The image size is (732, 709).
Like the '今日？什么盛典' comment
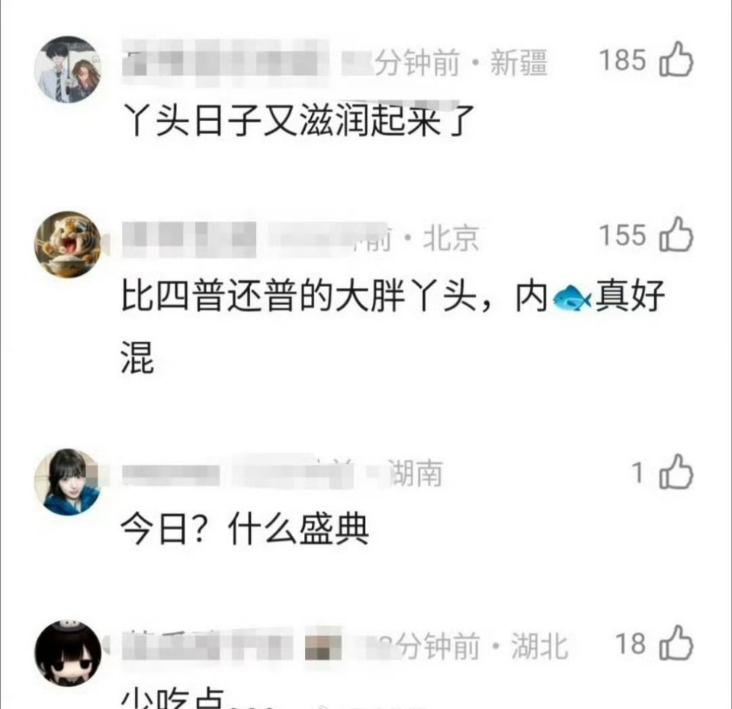click(676, 471)
